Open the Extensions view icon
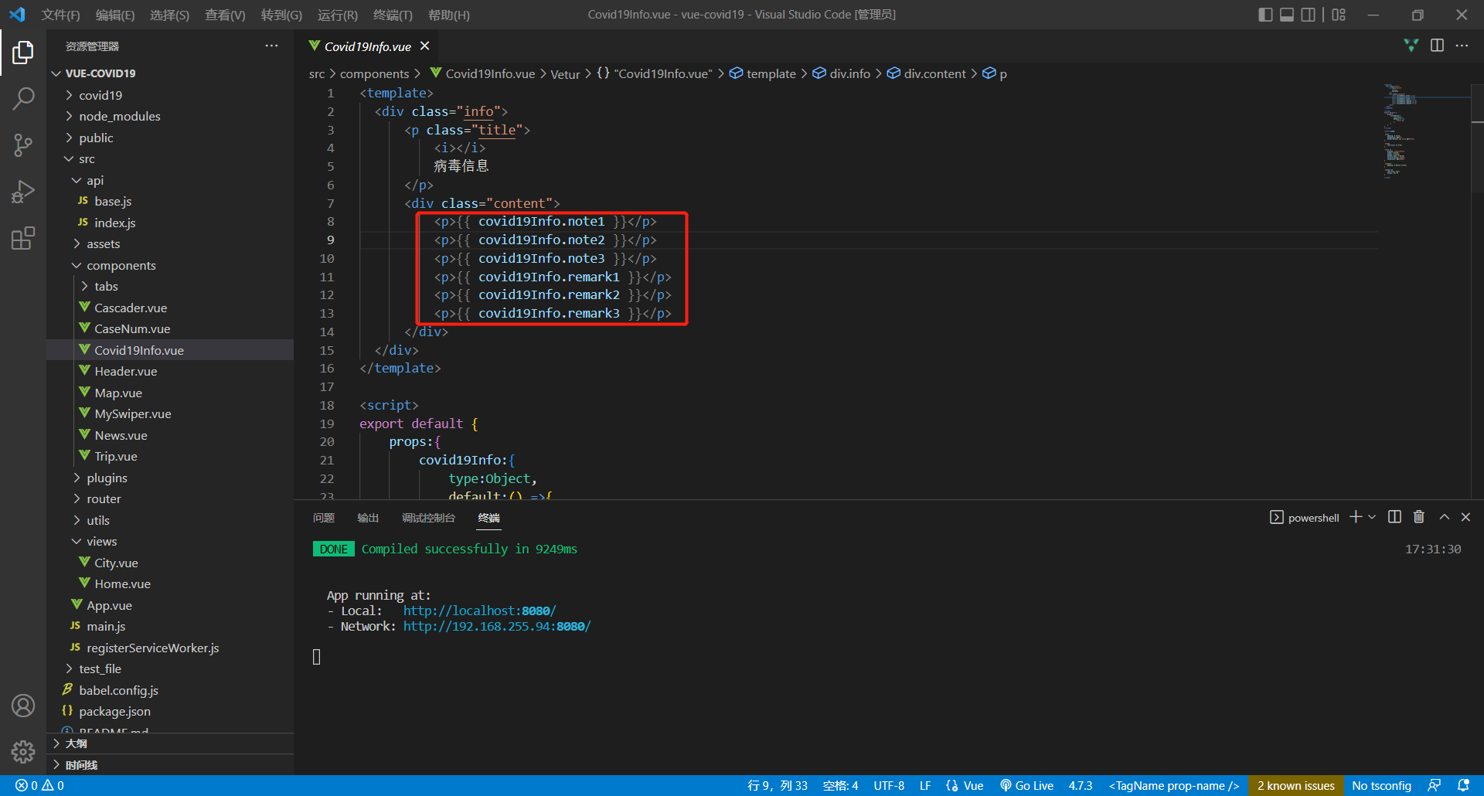 tap(23, 238)
